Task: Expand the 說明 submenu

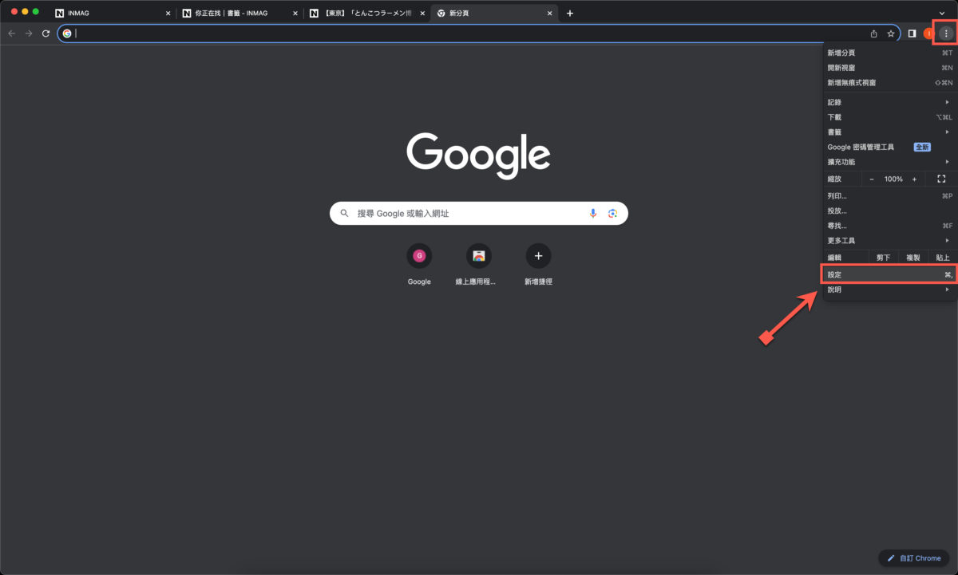Action: coord(889,289)
